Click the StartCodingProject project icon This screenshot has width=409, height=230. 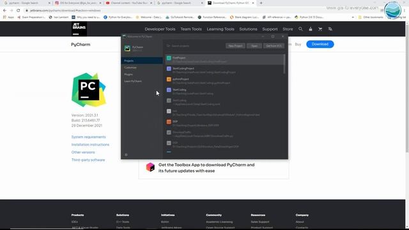169,69
